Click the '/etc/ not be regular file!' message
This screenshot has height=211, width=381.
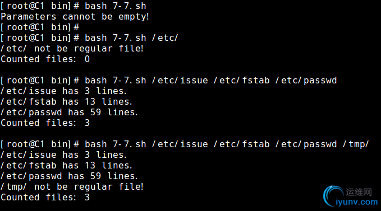tap(72, 49)
